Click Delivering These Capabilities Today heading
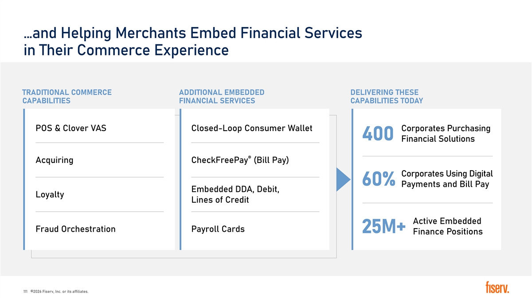Viewport: 532px width, 299px height. click(387, 97)
